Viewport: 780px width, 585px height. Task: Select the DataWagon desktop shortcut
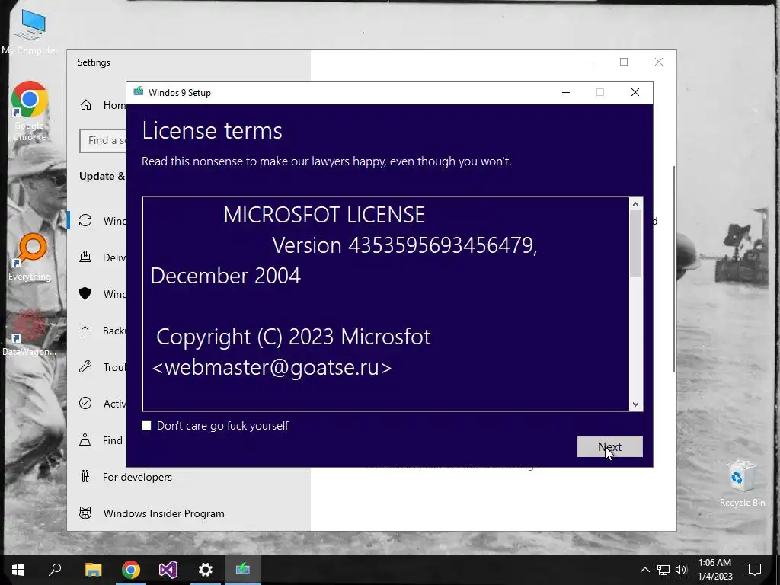(29, 332)
